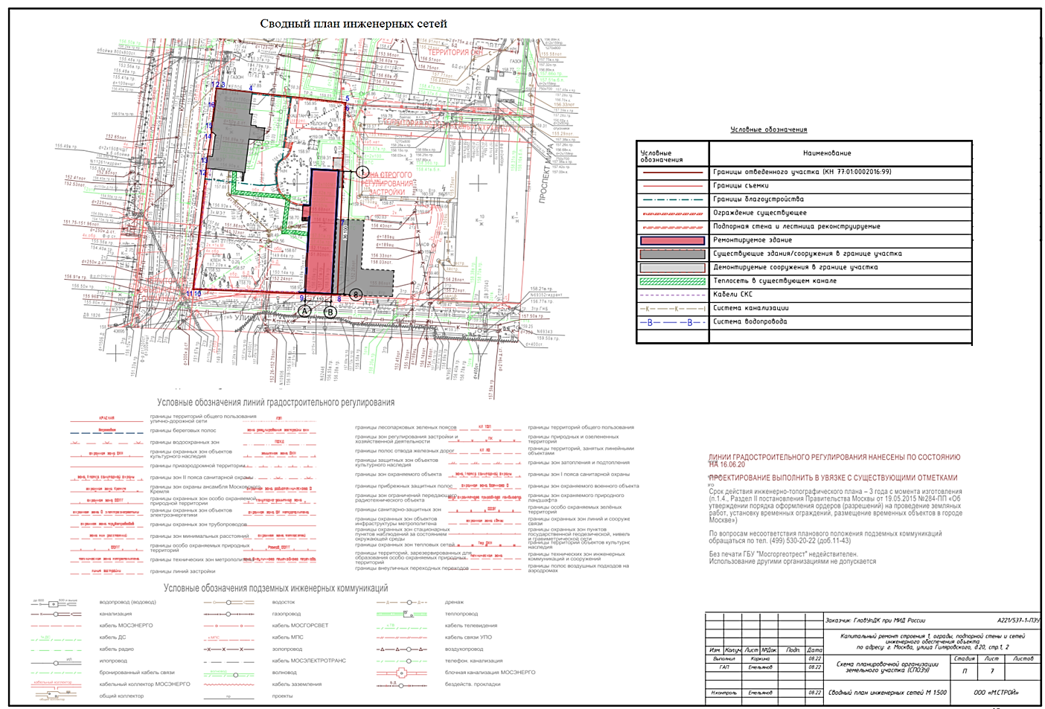1045x709 pixels.
Task: Click the "ПРОСПЕКТ МИРА" street label on map
Action: click(x=546, y=173)
